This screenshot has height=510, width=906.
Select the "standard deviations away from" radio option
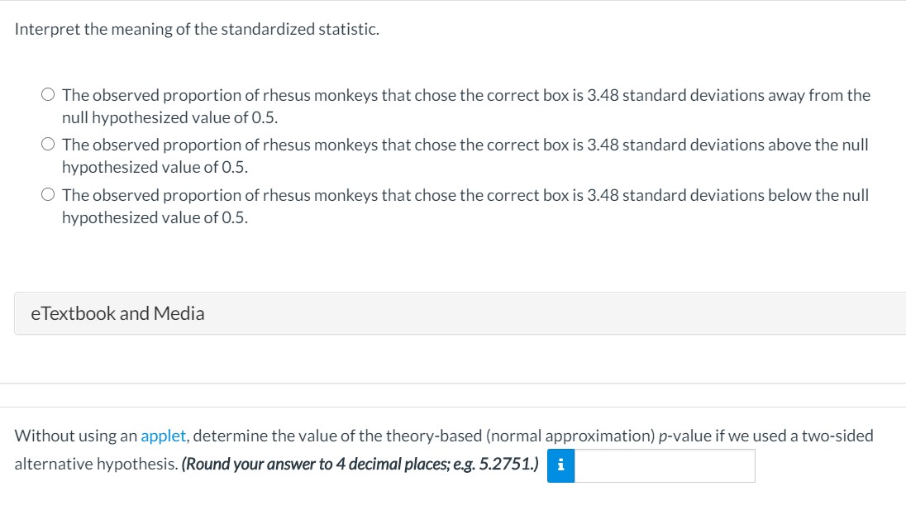[x=48, y=95]
